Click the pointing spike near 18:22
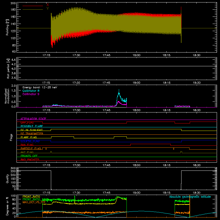This screenshot has width=220, height=220. (181, 24)
